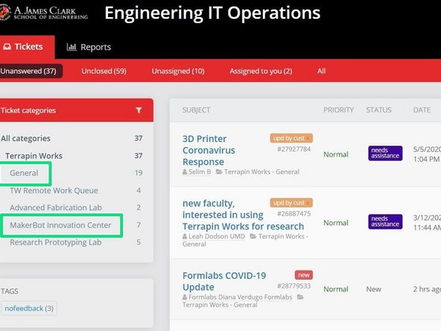This screenshot has width=441, height=331.
Task: Click needs assistance status on new faculty ticket
Action: (385, 221)
